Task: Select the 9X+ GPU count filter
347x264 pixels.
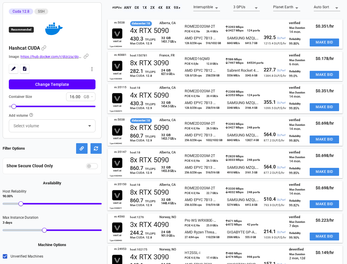Action: pyautogui.click(x=177, y=8)
